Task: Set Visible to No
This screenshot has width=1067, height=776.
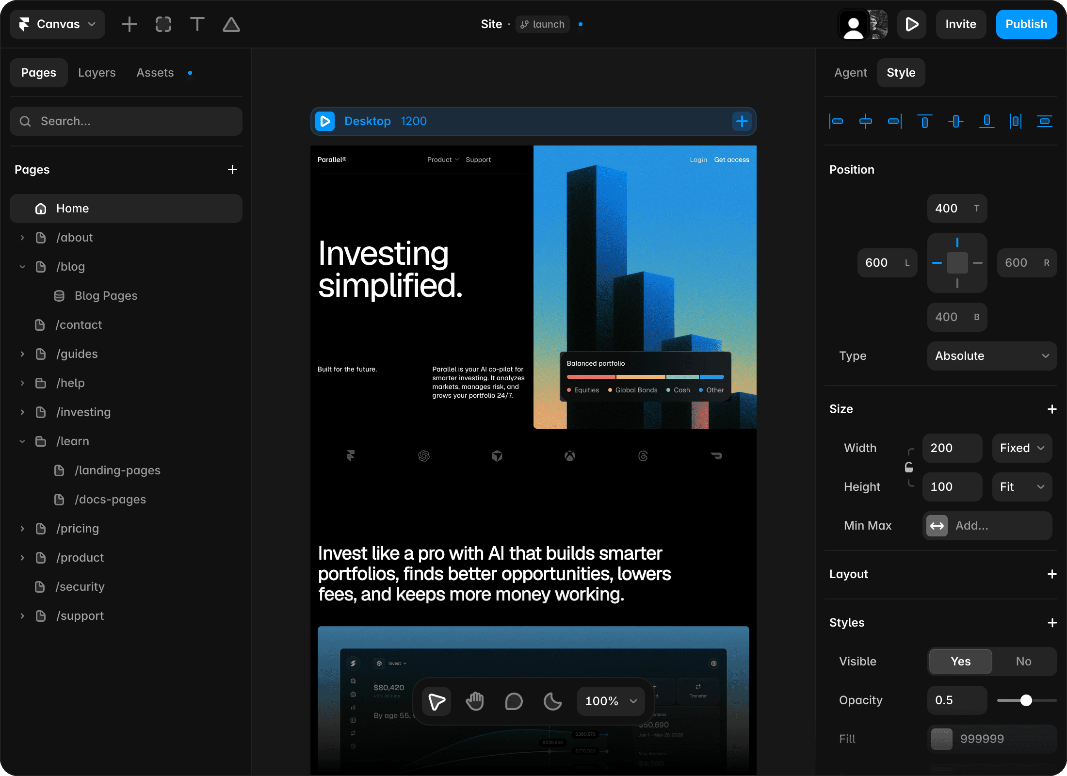Action: [x=1024, y=662]
